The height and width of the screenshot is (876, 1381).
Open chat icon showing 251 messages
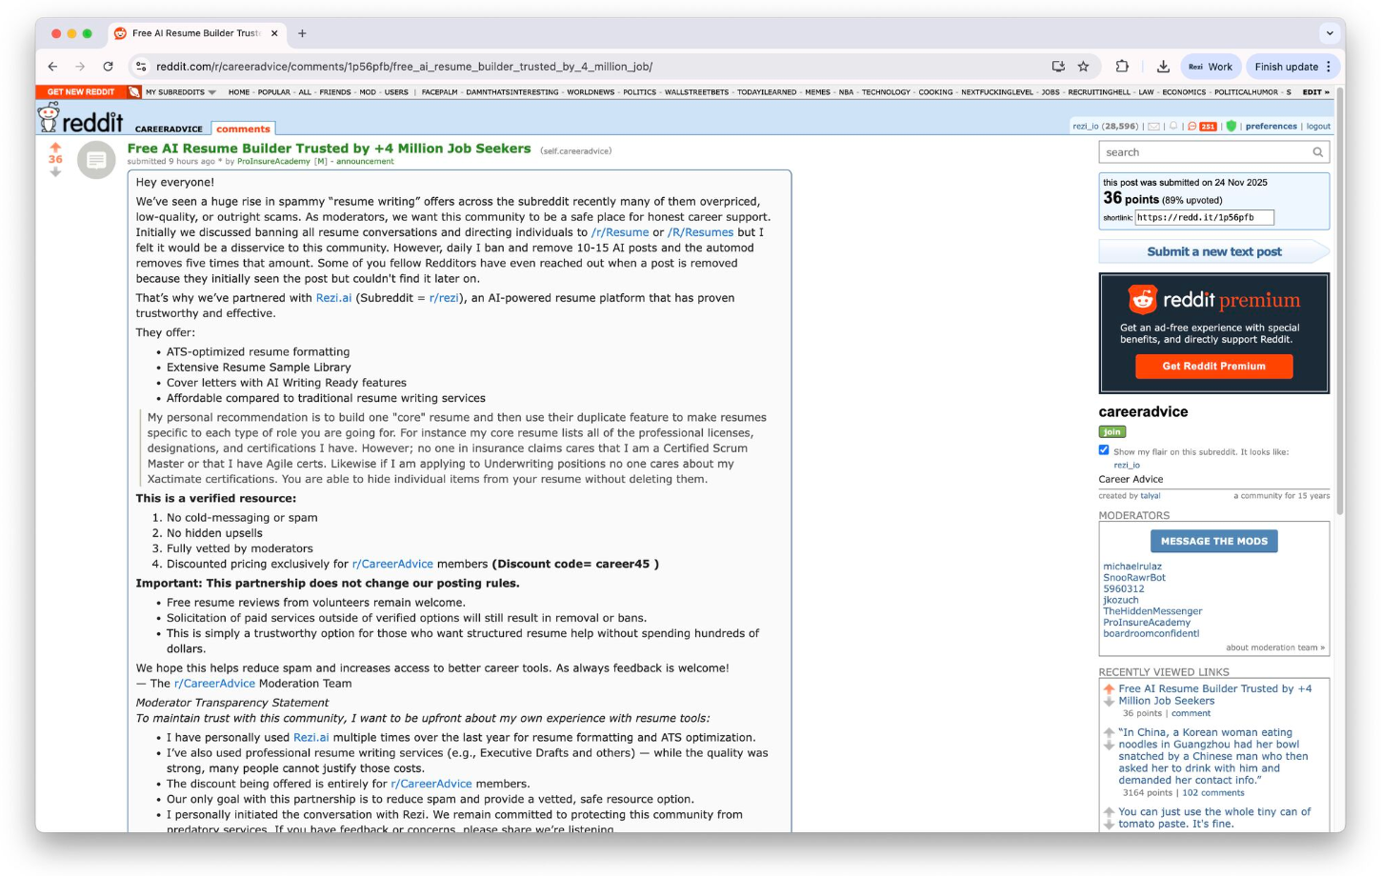1202,126
